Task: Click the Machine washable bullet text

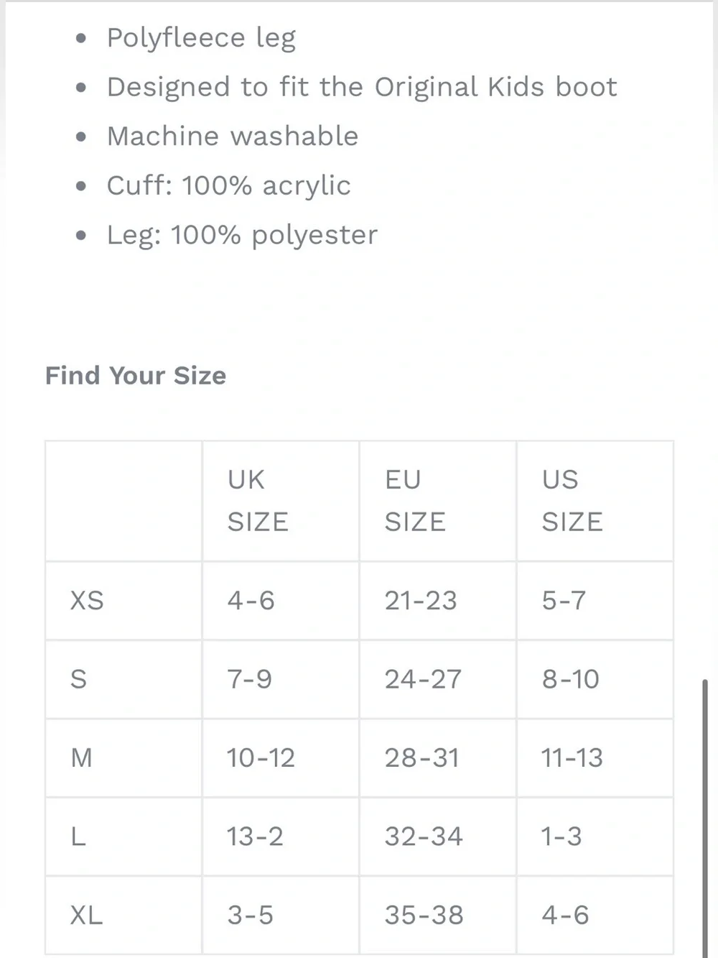Action: click(x=233, y=136)
